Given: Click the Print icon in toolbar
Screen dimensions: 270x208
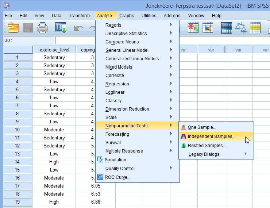Looking at the screenshot, I should point(42,27).
